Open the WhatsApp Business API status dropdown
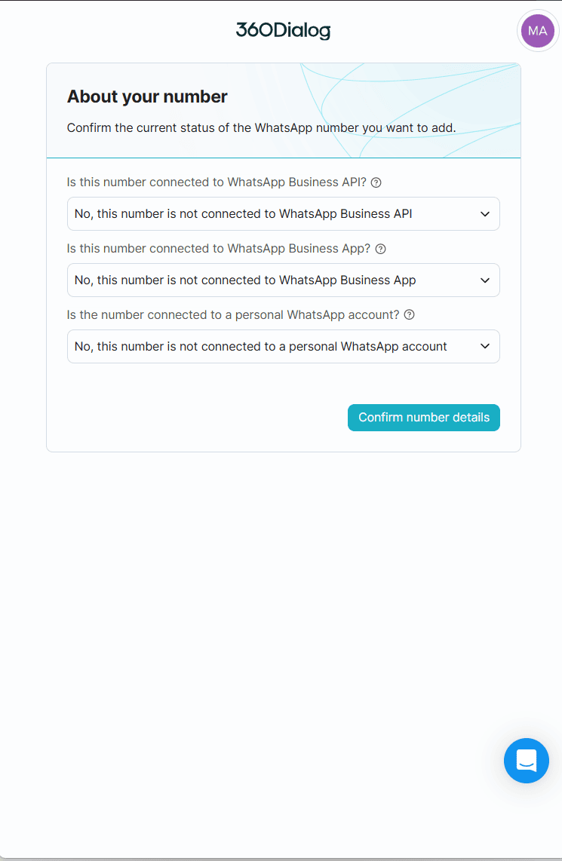The image size is (562, 861). pos(264,214)
